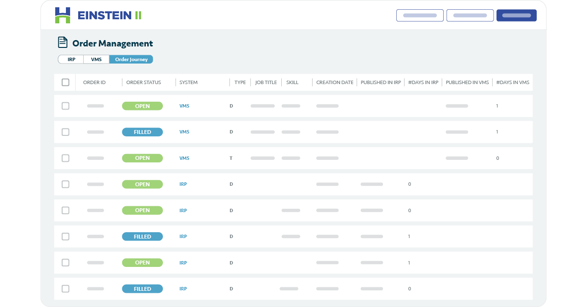This screenshot has width=587, height=307.
Task: Click the solid blue header button
Action: point(516,16)
